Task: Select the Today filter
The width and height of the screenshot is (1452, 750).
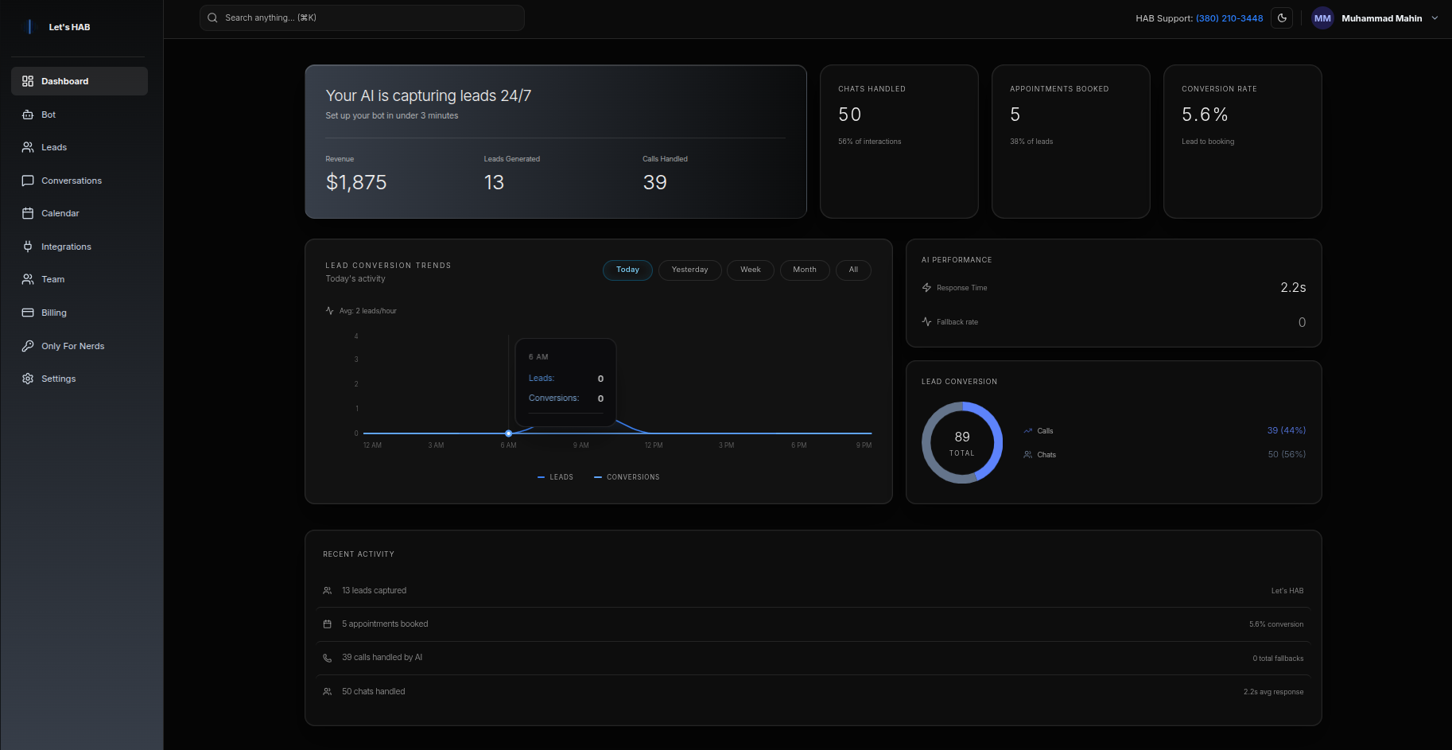Action: [x=627, y=270]
